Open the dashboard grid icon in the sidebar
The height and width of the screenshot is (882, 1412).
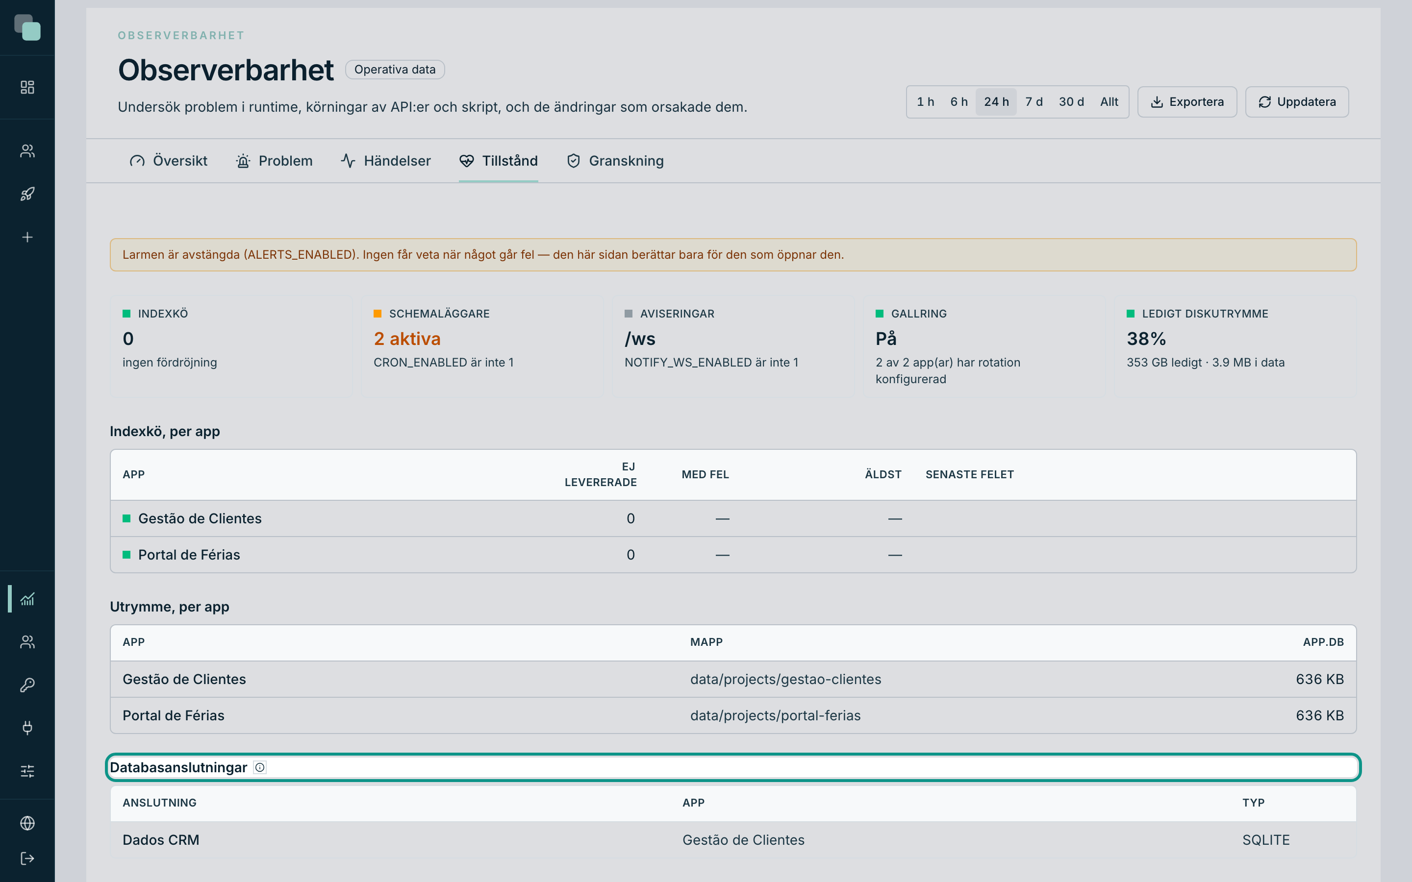click(27, 88)
